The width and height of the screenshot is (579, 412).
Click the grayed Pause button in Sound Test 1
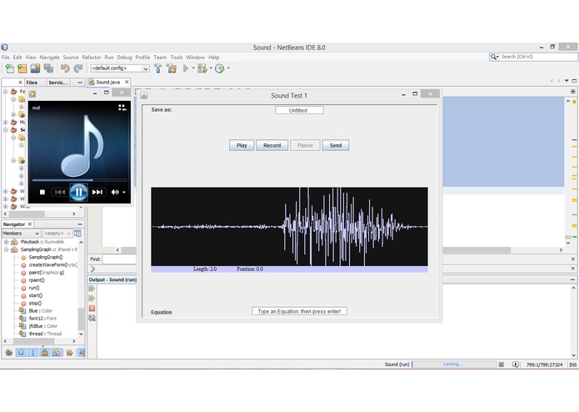[305, 145]
